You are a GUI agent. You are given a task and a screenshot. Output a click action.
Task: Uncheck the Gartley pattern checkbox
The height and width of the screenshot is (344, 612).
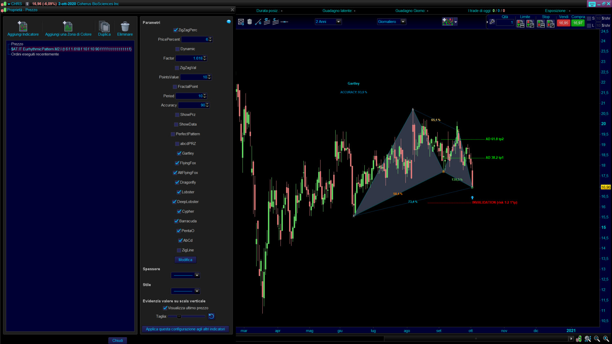(x=179, y=153)
